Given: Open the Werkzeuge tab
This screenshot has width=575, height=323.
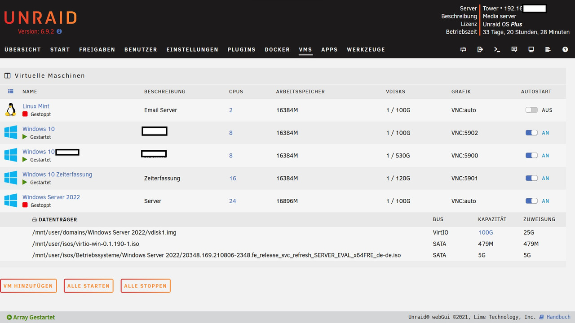Looking at the screenshot, I should tap(366, 50).
